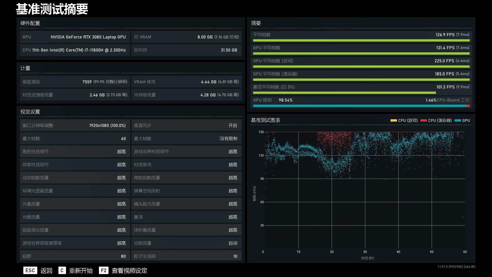The width and height of the screenshot is (492, 277).
Task: Select the 垂直同步 setting row
Action: pos(186,125)
